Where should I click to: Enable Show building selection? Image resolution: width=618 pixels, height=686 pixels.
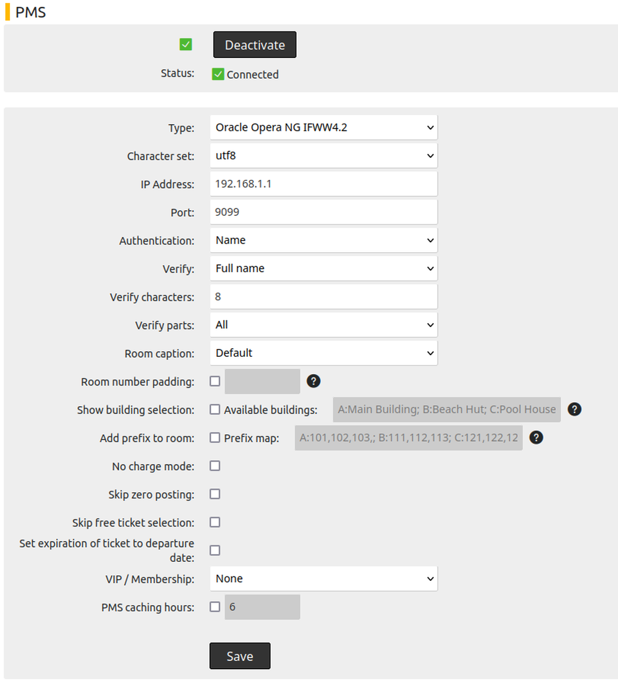pyautogui.click(x=215, y=409)
